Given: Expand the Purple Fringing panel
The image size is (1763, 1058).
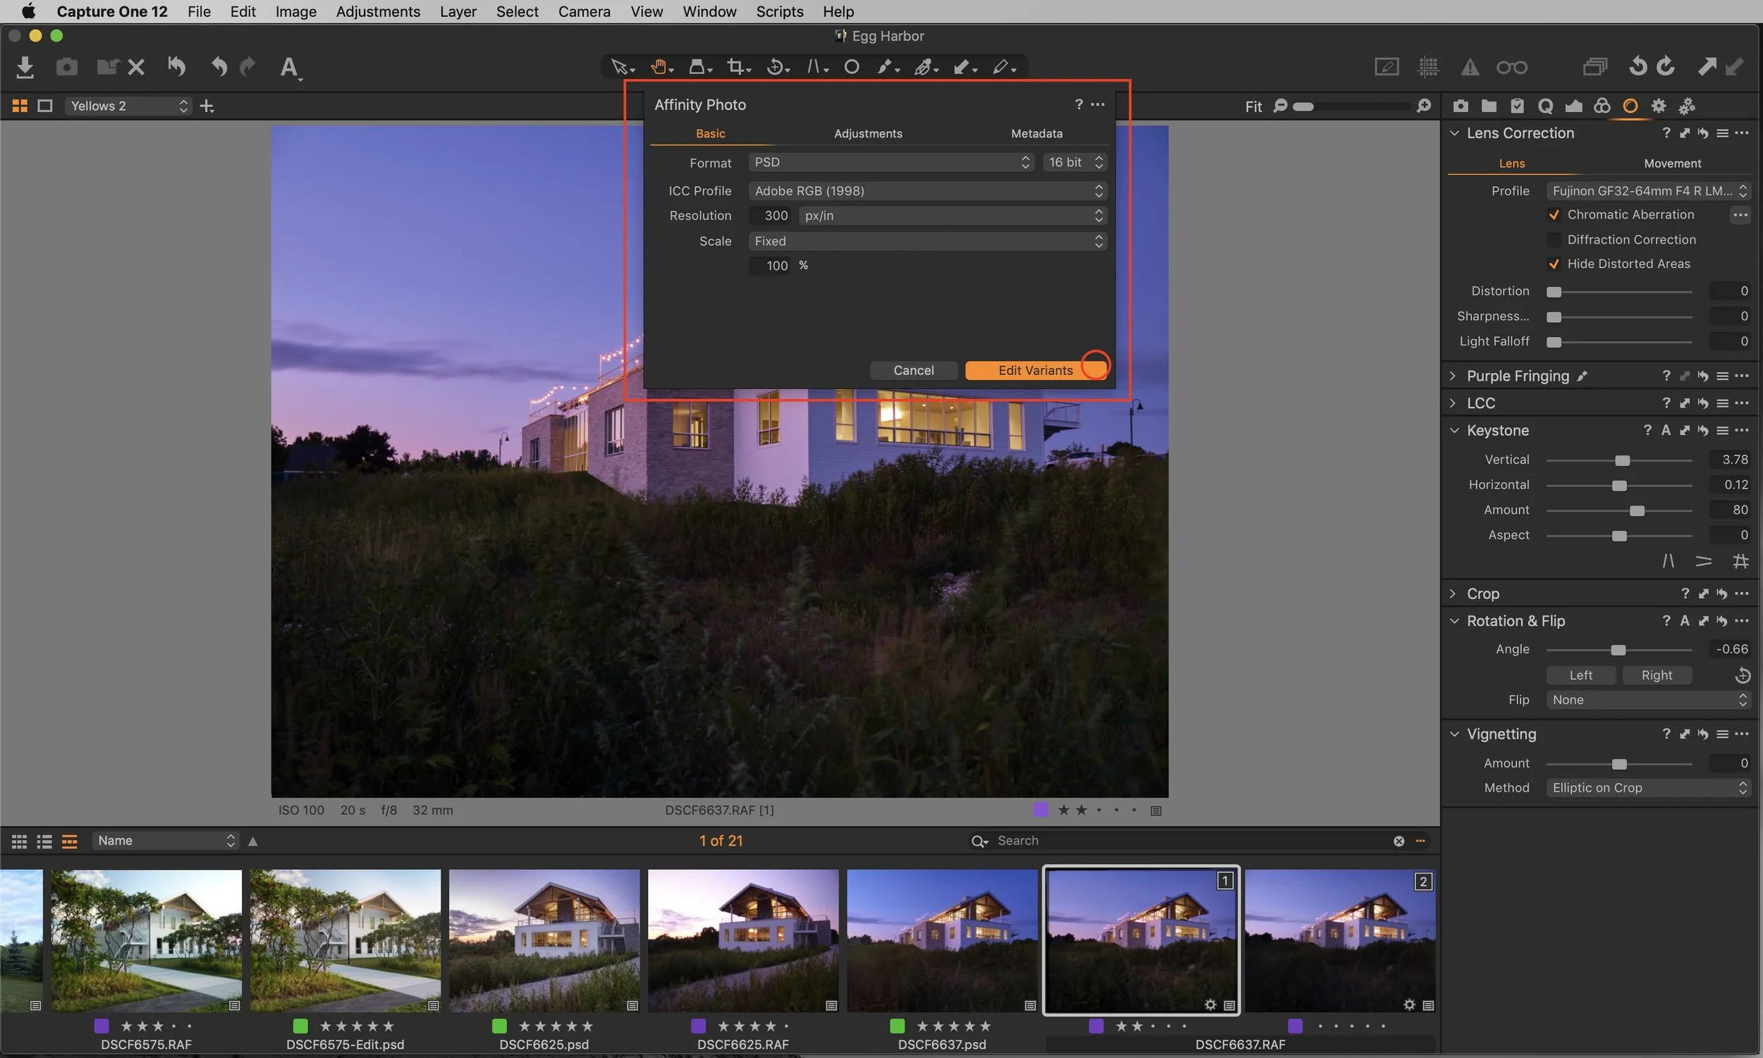Looking at the screenshot, I should pos(1453,376).
